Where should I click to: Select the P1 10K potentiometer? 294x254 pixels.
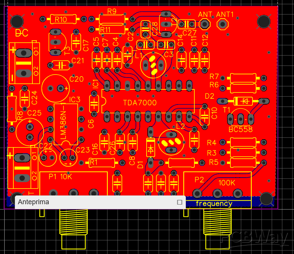point(73,184)
